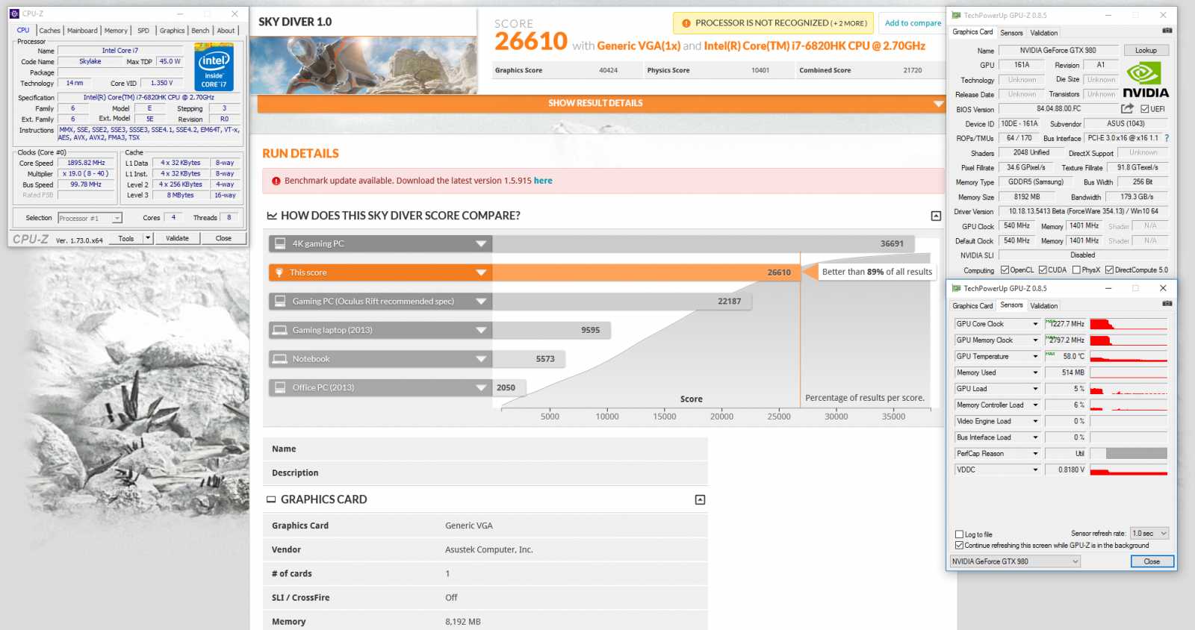Click the monitor icon in the 4K gaming PC row
Screen dimensions: 1195x630
(x=280, y=243)
